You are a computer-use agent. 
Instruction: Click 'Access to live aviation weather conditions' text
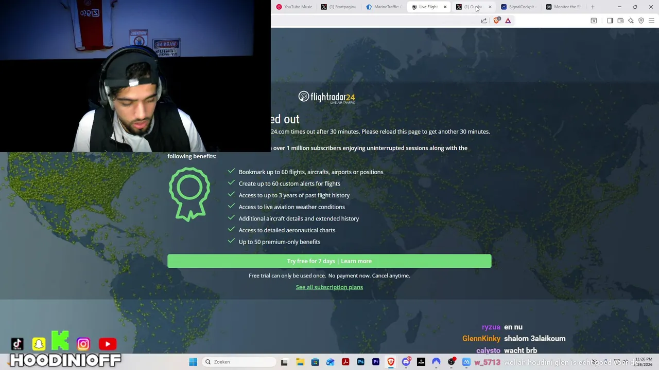click(292, 207)
